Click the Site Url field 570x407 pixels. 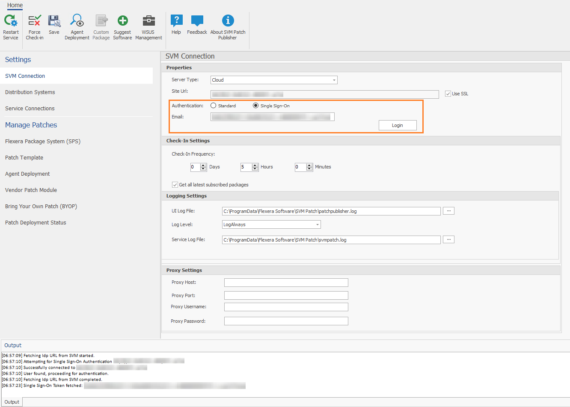[x=325, y=94]
